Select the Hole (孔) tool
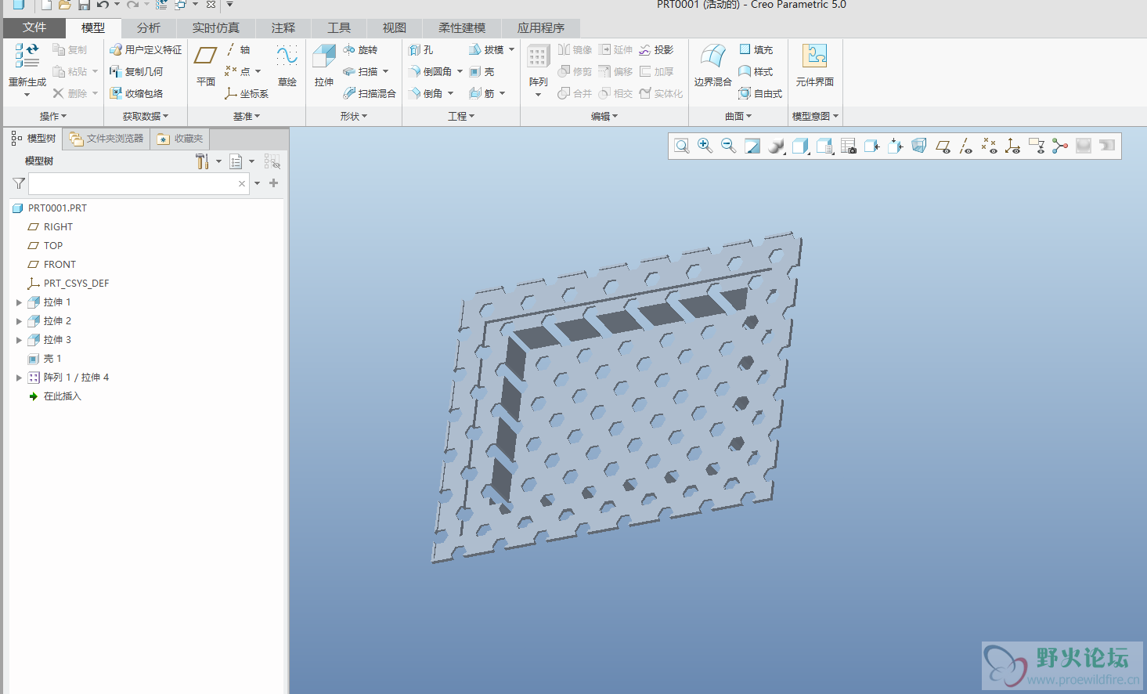Image resolution: width=1147 pixels, height=694 pixels. 421,49
